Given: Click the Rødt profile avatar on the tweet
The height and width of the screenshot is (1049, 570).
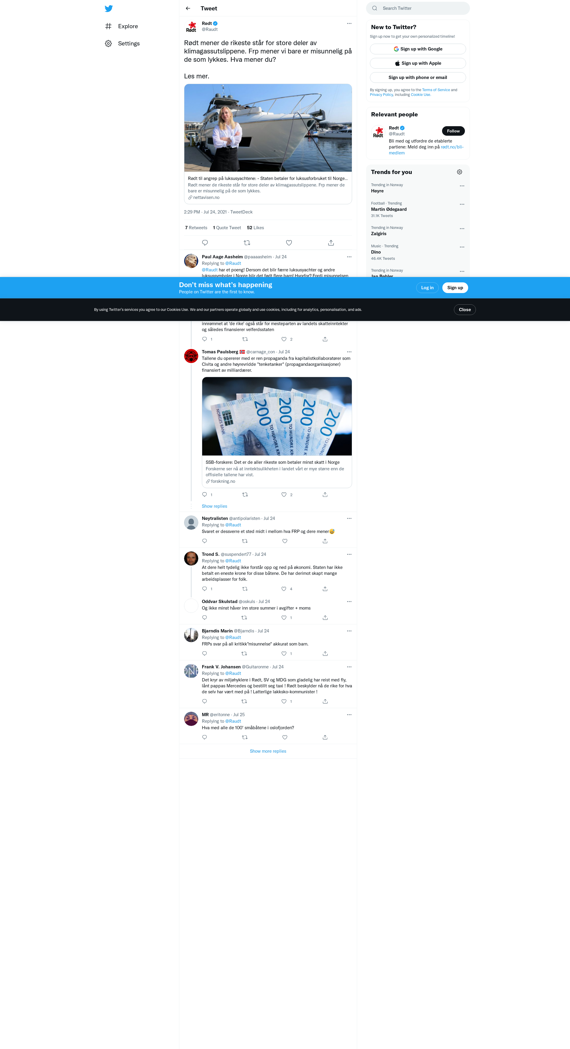Looking at the screenshot, I should [191, 27].
